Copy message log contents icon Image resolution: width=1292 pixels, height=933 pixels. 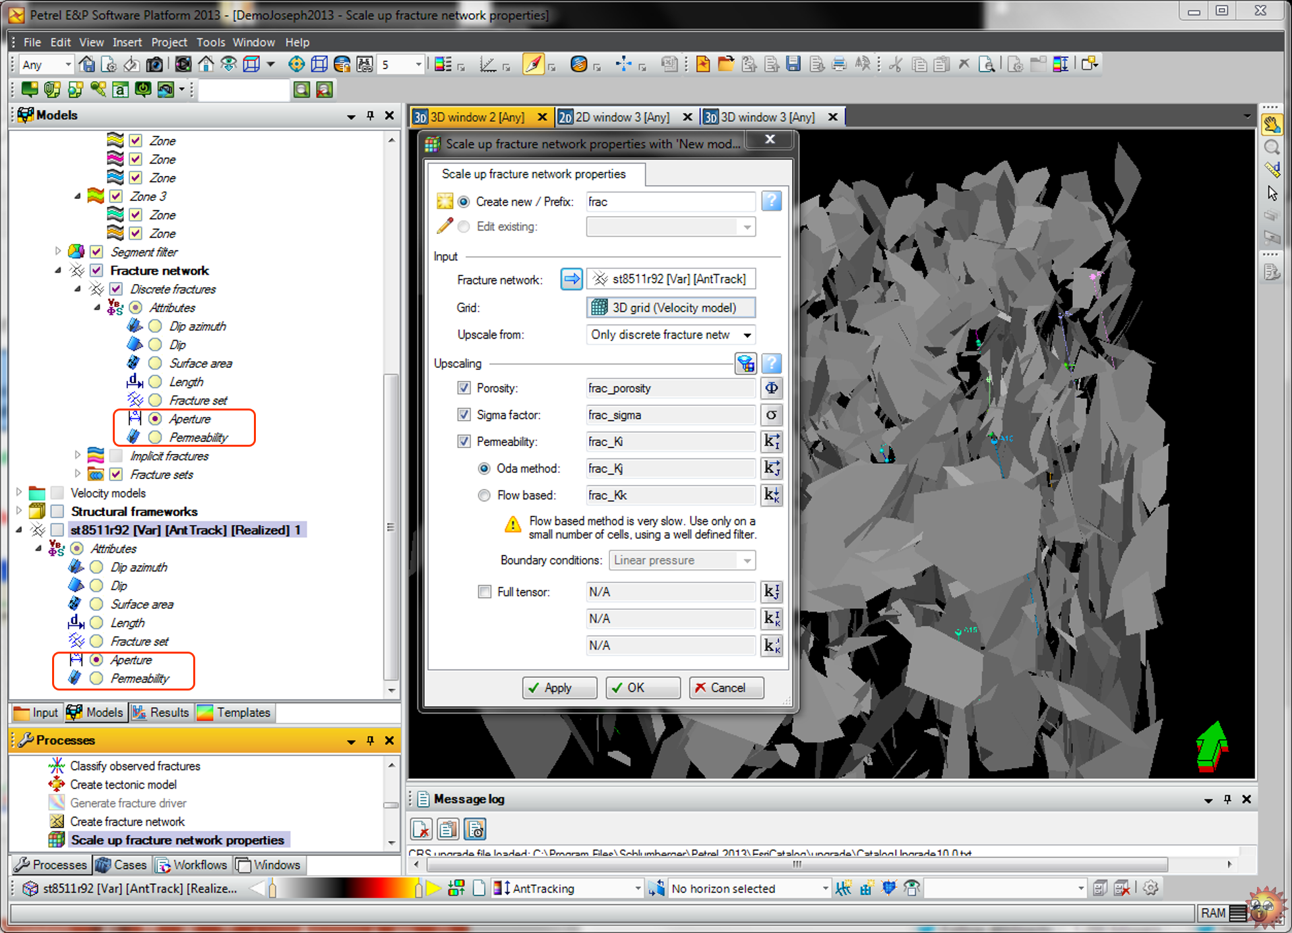point(448,830)
